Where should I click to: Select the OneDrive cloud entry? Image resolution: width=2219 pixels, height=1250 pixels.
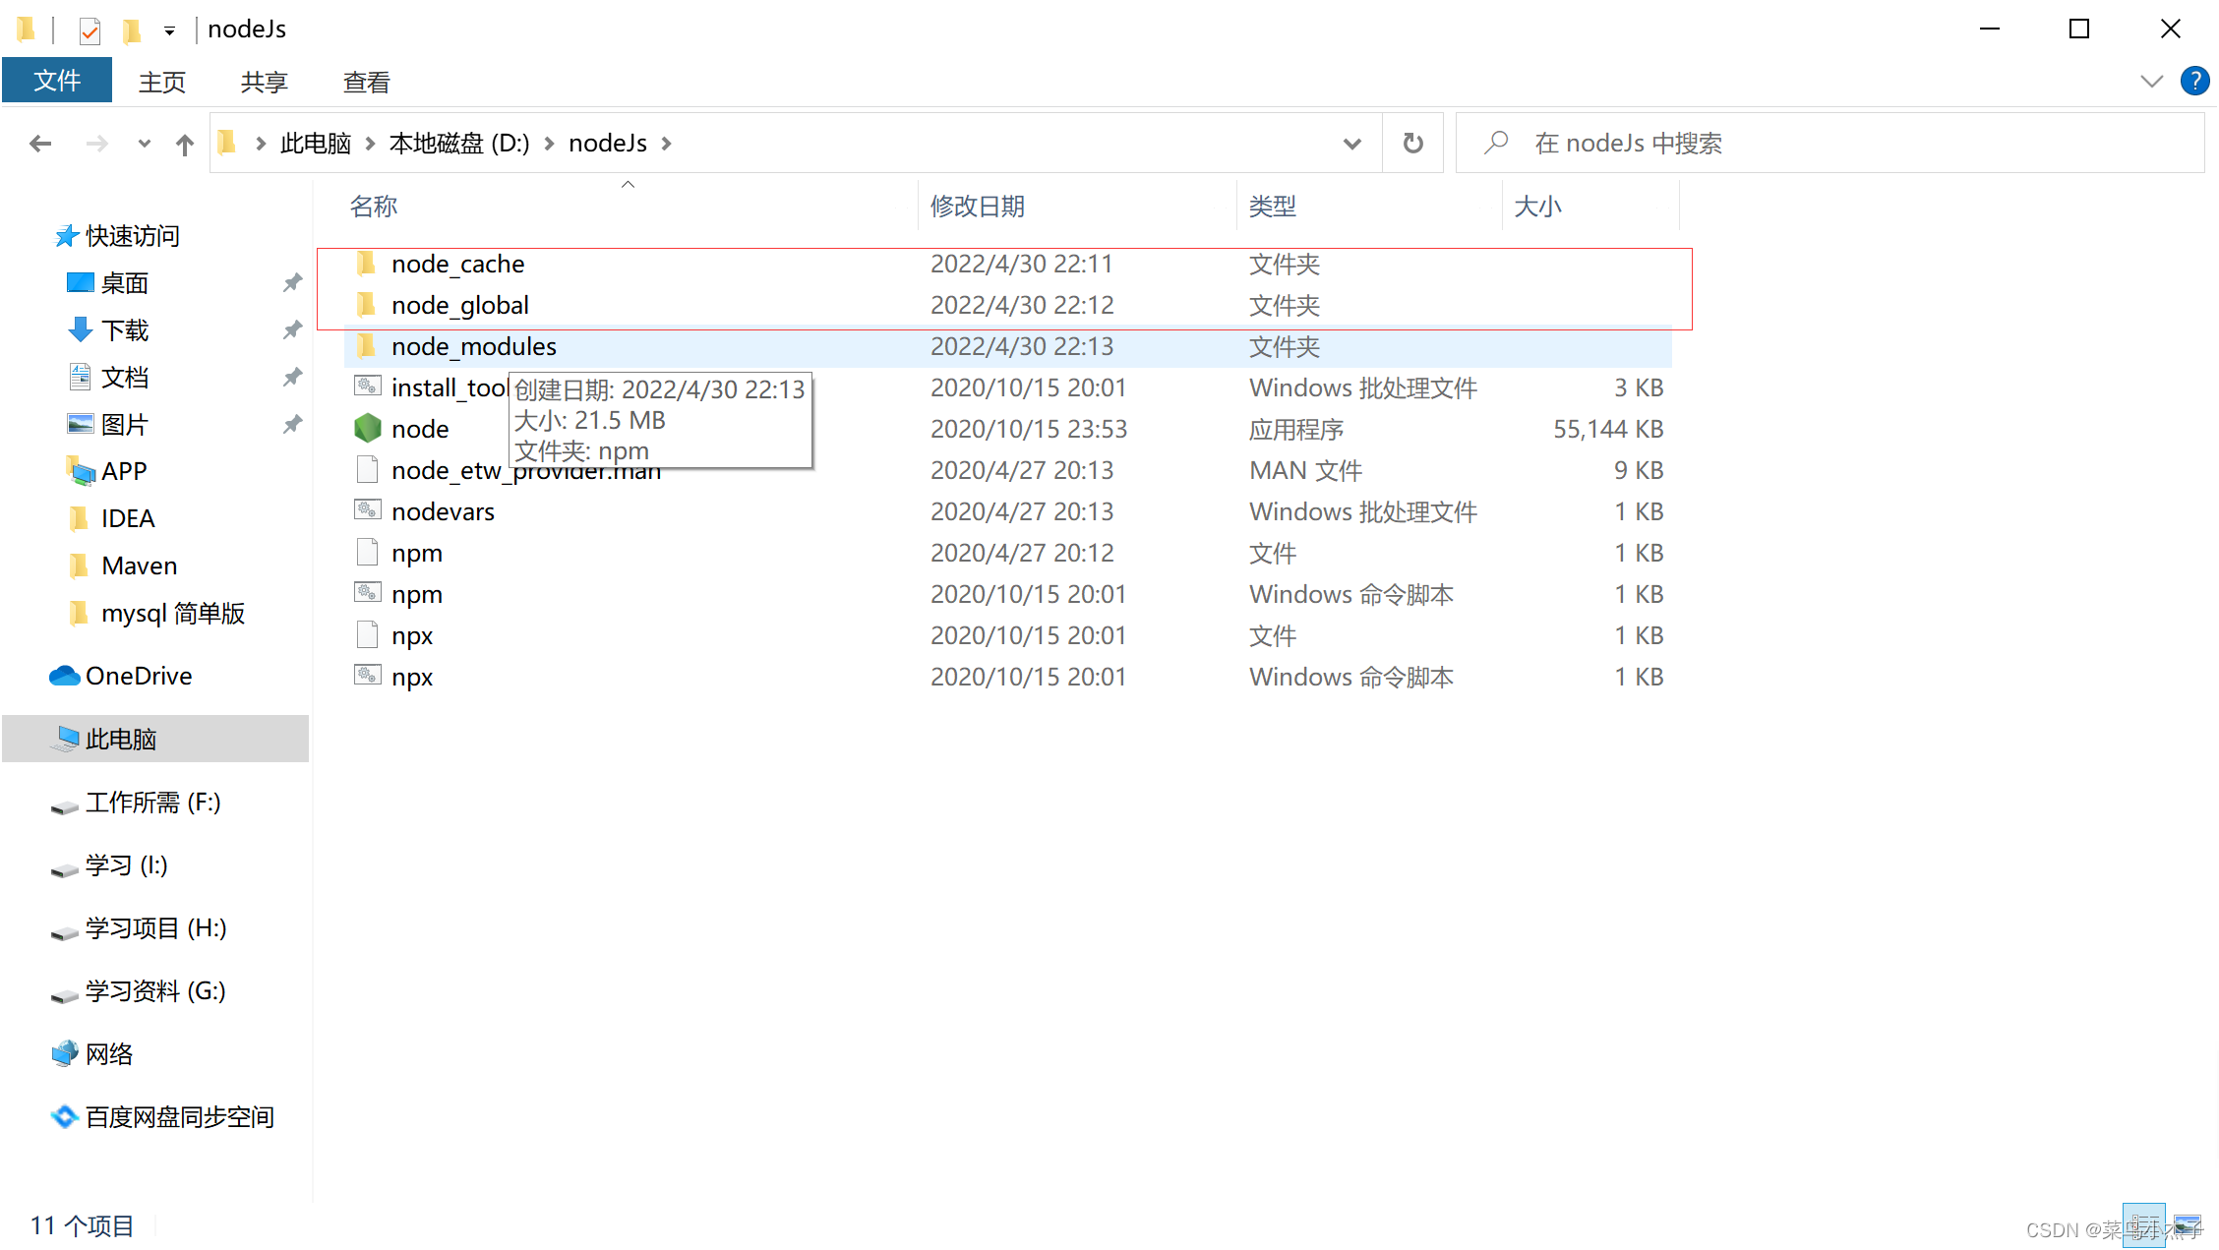pyautogui.click(x=138, y=676)
